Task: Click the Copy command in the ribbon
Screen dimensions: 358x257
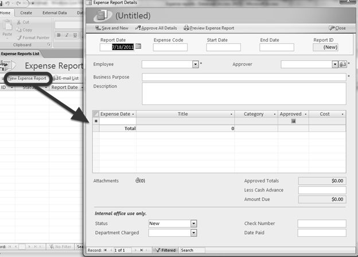Action: [x=24, y=29]
